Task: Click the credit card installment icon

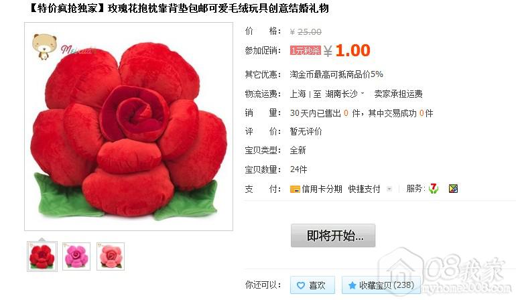Action: coord(295,189)
